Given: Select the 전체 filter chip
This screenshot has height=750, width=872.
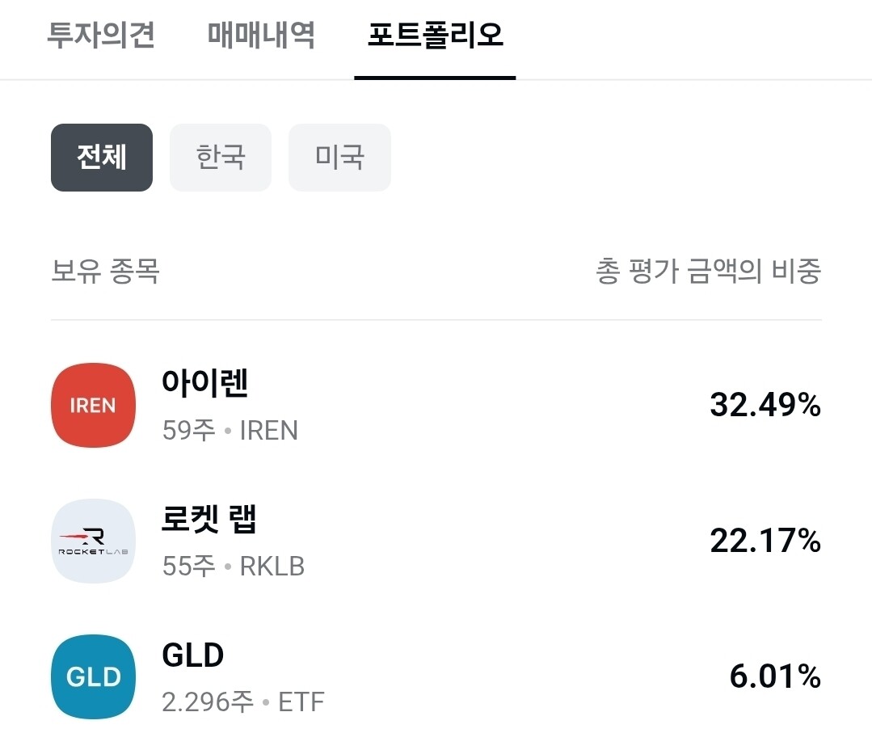Looking at the screenshot, I should click(x=102, y=158).
